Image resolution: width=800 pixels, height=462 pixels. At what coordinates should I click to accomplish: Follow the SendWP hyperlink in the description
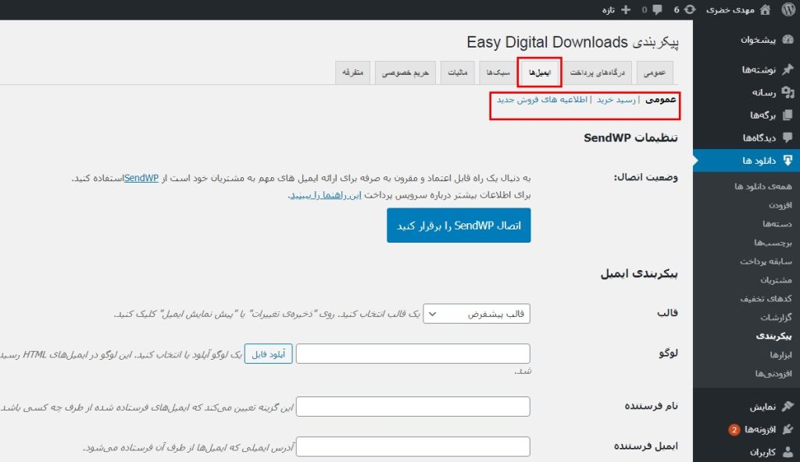coord(141,178)
